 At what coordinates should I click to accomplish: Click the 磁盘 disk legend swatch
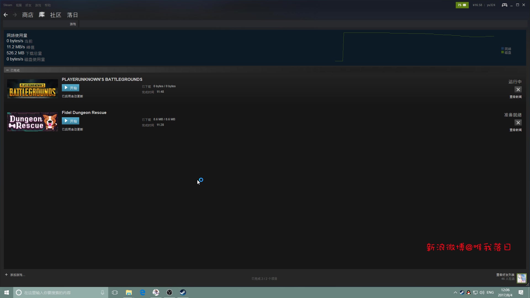pos(502,52)
